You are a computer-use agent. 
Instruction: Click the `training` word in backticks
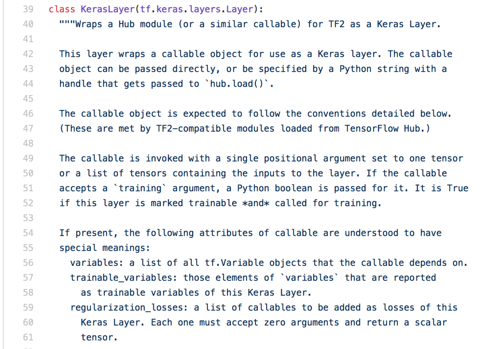click(140, 188)
